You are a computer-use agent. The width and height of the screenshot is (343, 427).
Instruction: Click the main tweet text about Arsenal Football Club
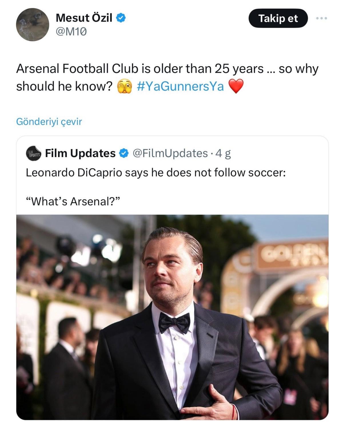[x=167, y=69]
